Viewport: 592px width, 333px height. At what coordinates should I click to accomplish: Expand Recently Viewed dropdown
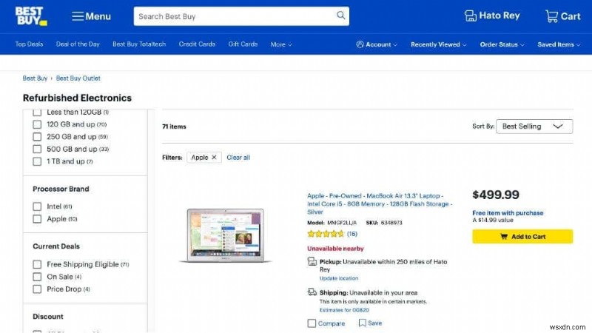(x=439, y=44)
